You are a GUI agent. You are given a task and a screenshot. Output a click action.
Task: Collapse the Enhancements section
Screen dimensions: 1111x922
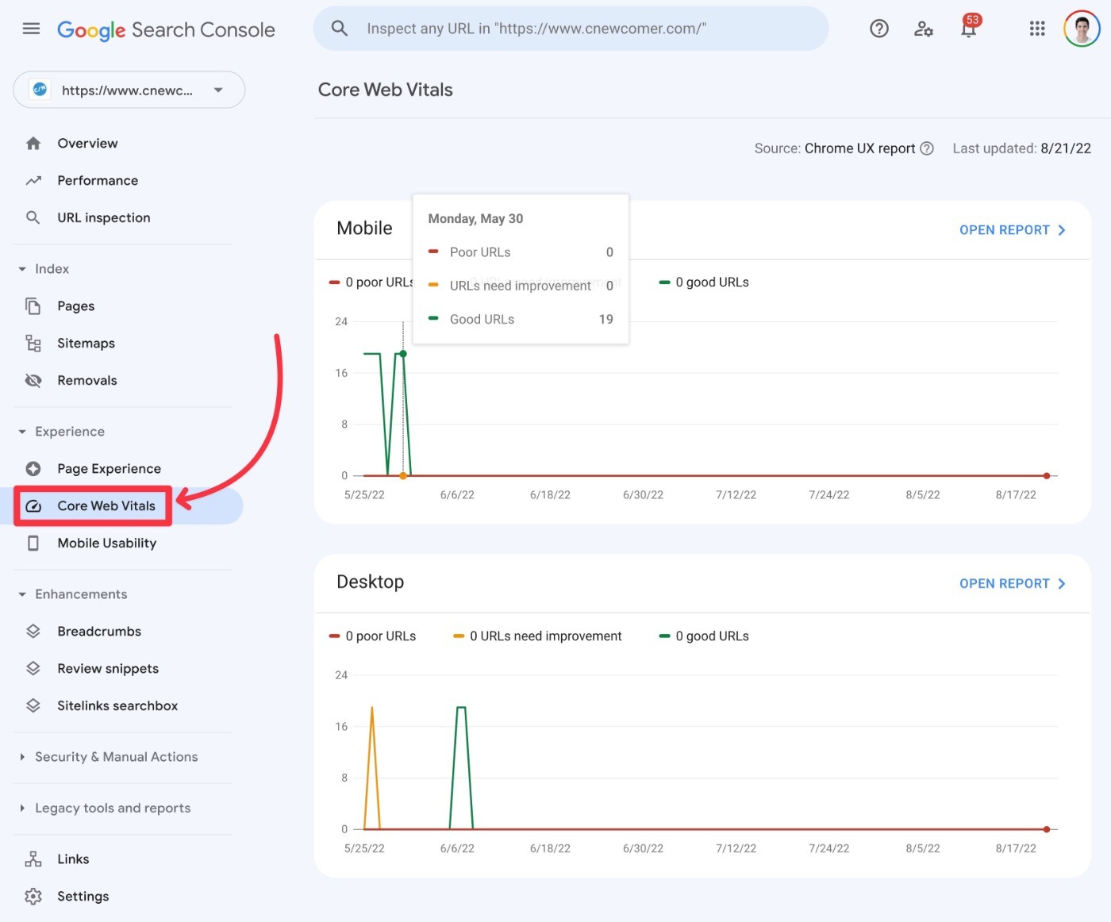pyautogui.click(x=22, y=594)
